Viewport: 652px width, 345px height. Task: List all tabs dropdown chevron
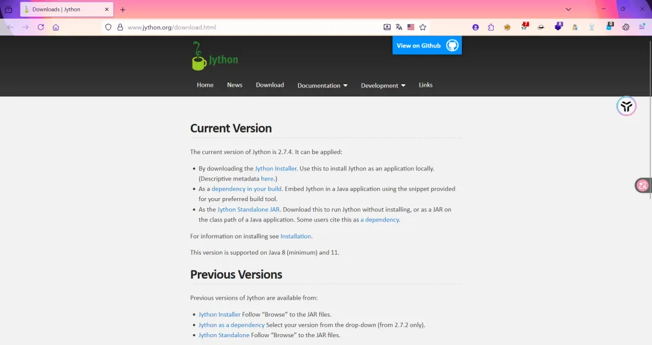(x=569, y=9)
